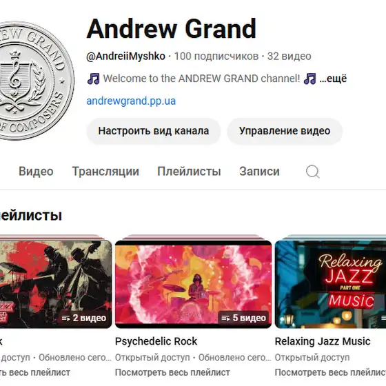Click the playlist icon on 5 видео badge
The image size is (386, 386).
click(225, 318)
